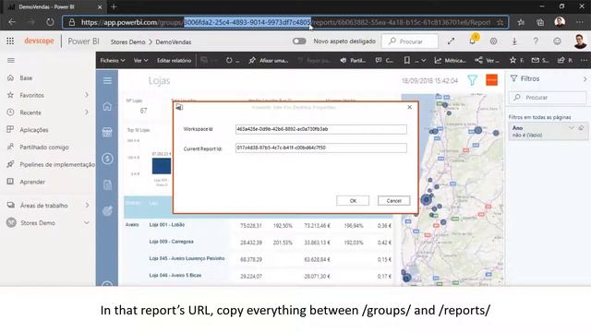Collapse the navigation pane hamburger icon
591x332 pixels.
[11, 60]
